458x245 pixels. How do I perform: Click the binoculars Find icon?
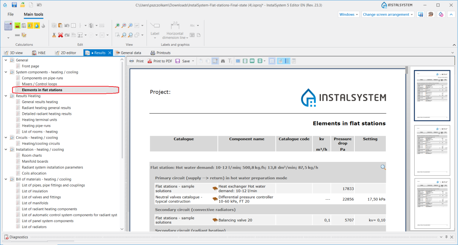coord(223,61)
